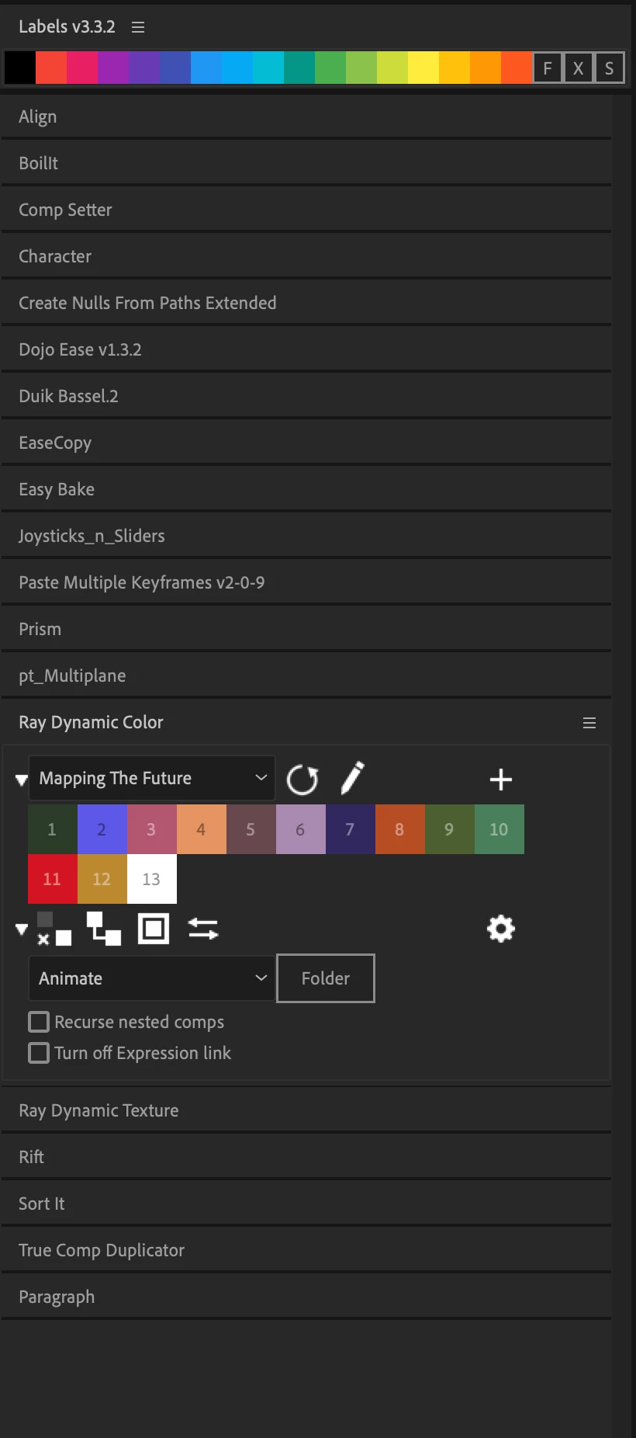Select palette color swatch 8
This screenshot has height=1438, width=636.
(400, 829)
